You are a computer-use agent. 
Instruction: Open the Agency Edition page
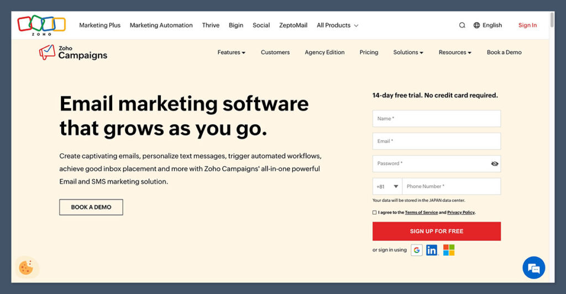coord(324,52)
